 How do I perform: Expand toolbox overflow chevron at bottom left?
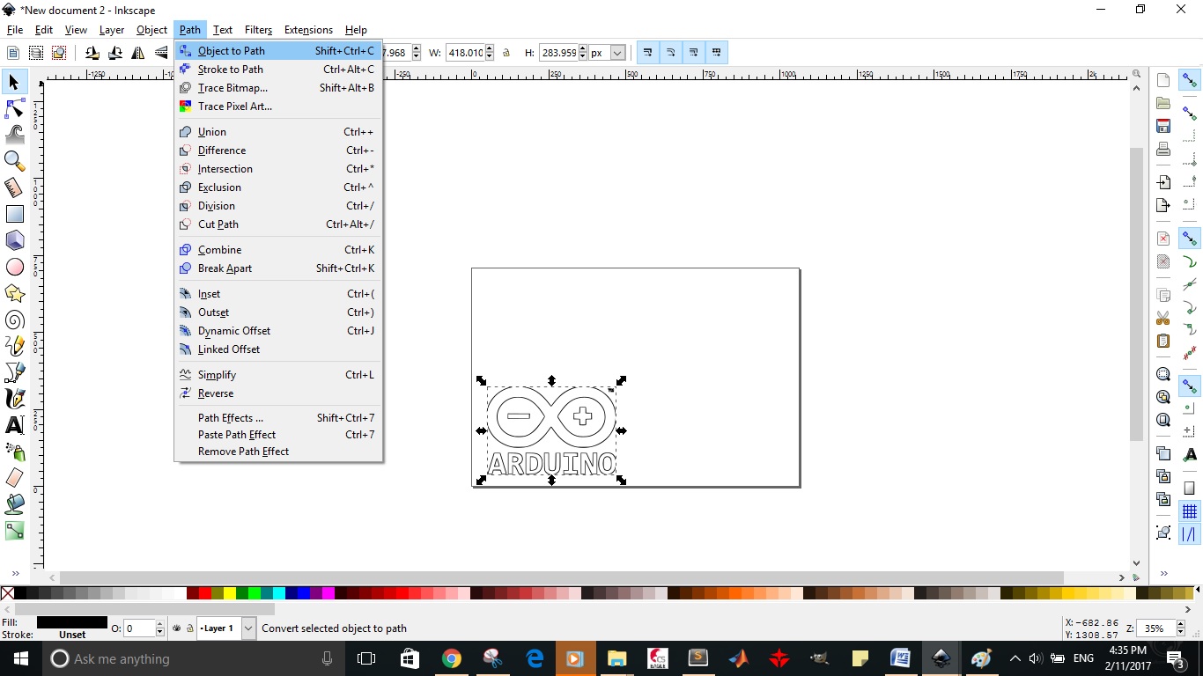[x=15, y=574]
